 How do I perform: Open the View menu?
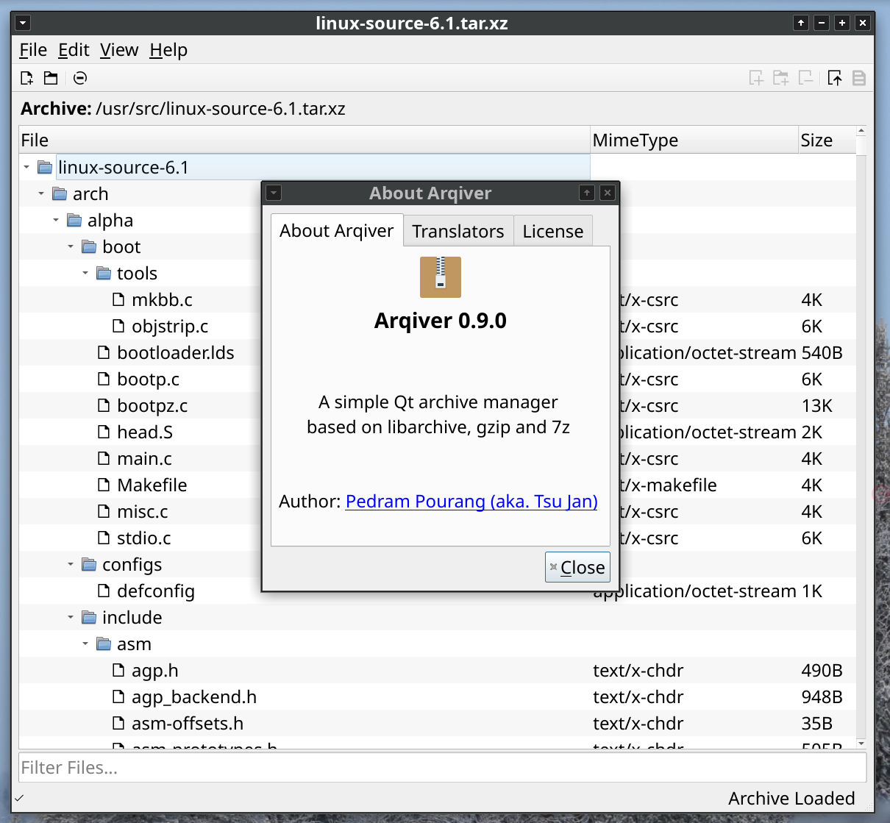119,50
